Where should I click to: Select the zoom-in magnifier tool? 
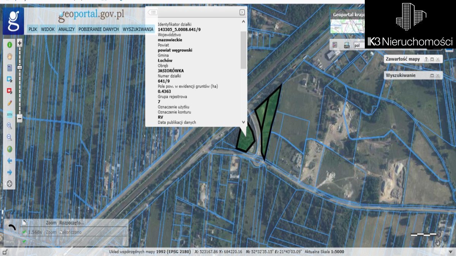pyautogui.click(x=9, y=126)
